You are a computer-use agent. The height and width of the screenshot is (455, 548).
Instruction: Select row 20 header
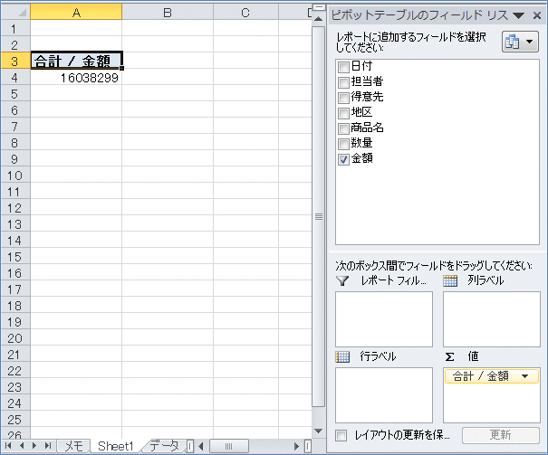click(15, 338)
